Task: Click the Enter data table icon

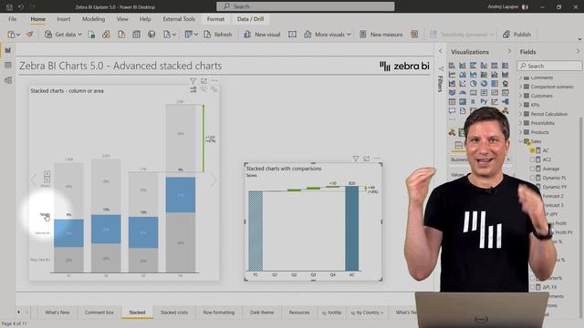Action: (136, 35)
